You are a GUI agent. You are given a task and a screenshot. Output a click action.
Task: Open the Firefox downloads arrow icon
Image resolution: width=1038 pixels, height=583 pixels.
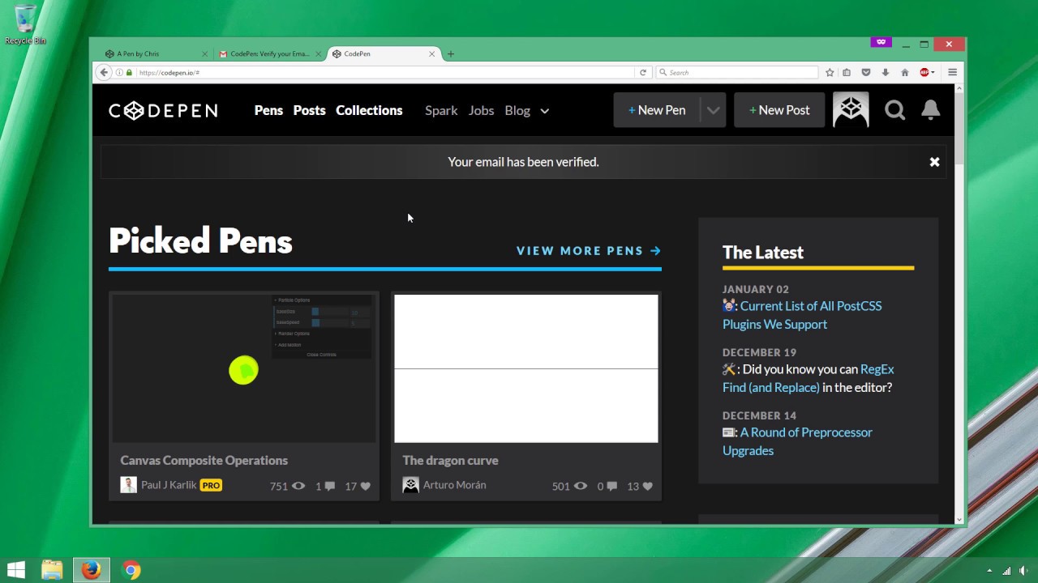[886, 72]
